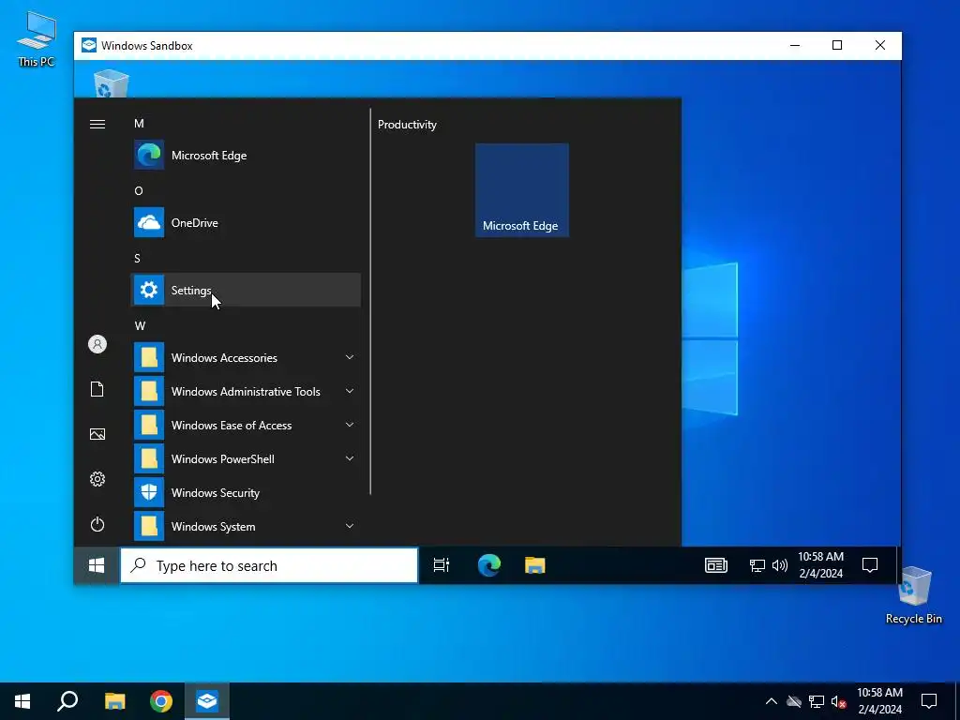Open Pictures from the Start sidebar

[x=97, y=434]
